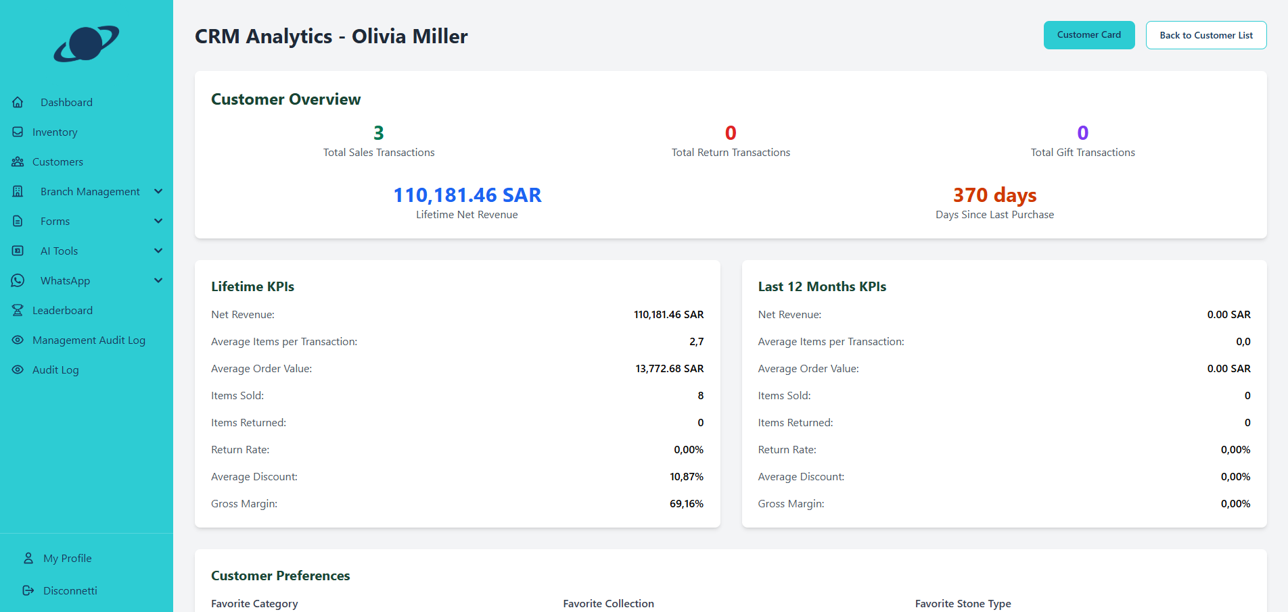Image resolution: width=1288 pixels, height=612 pixels.
Task: Click the Disconnetti logout icon
Action: click(28, 590)
